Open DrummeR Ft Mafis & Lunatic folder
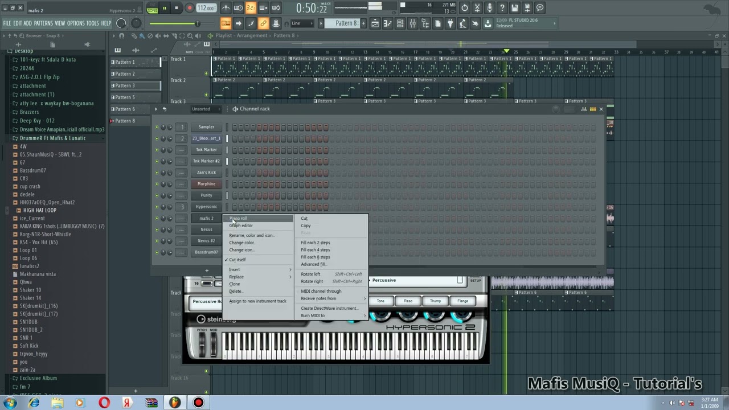 coord(52,138)
